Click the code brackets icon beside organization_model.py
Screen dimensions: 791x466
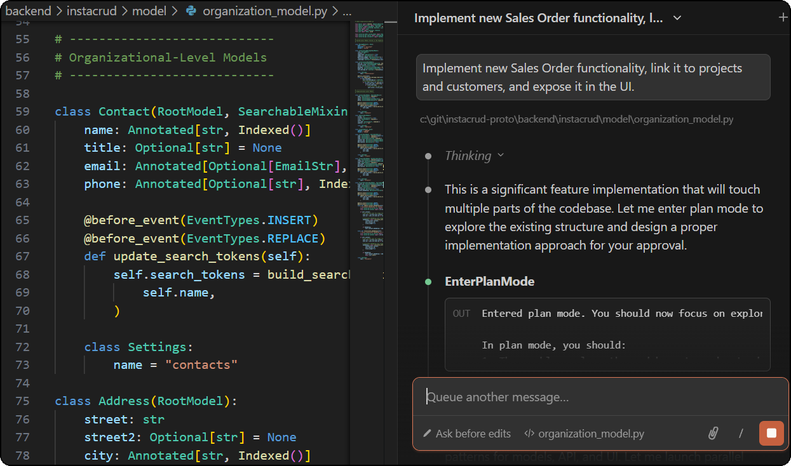tap(529, 434)
